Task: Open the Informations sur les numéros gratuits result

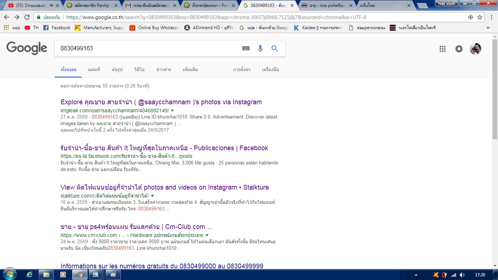Action: coord(162,266)
